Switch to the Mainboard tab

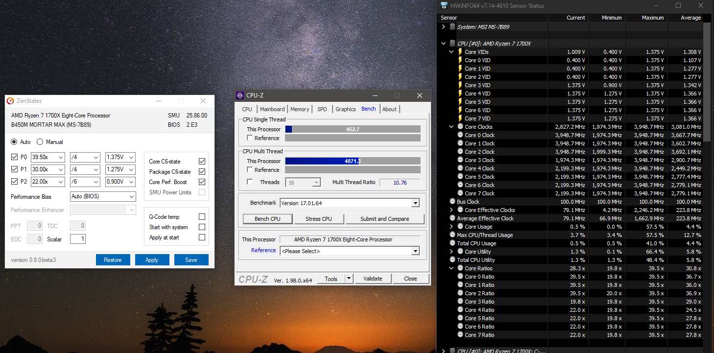(x=272, y=109)
